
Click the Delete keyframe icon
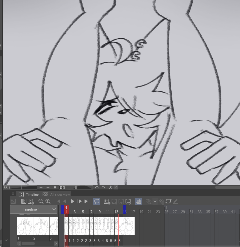tap(162, 201)
